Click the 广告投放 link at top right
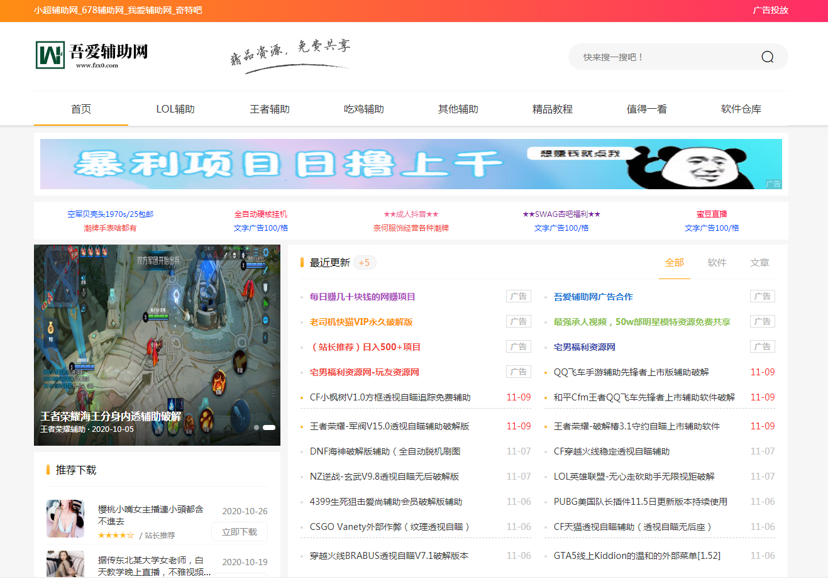 point(770,10)
